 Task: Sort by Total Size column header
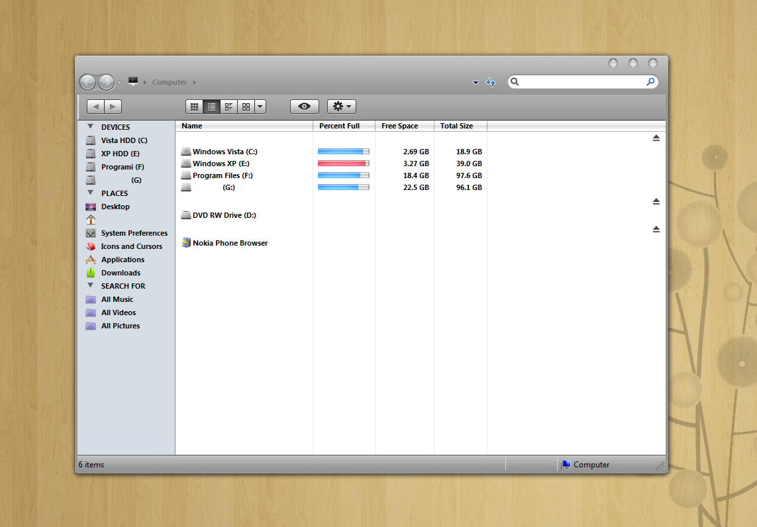click(460, 126)
